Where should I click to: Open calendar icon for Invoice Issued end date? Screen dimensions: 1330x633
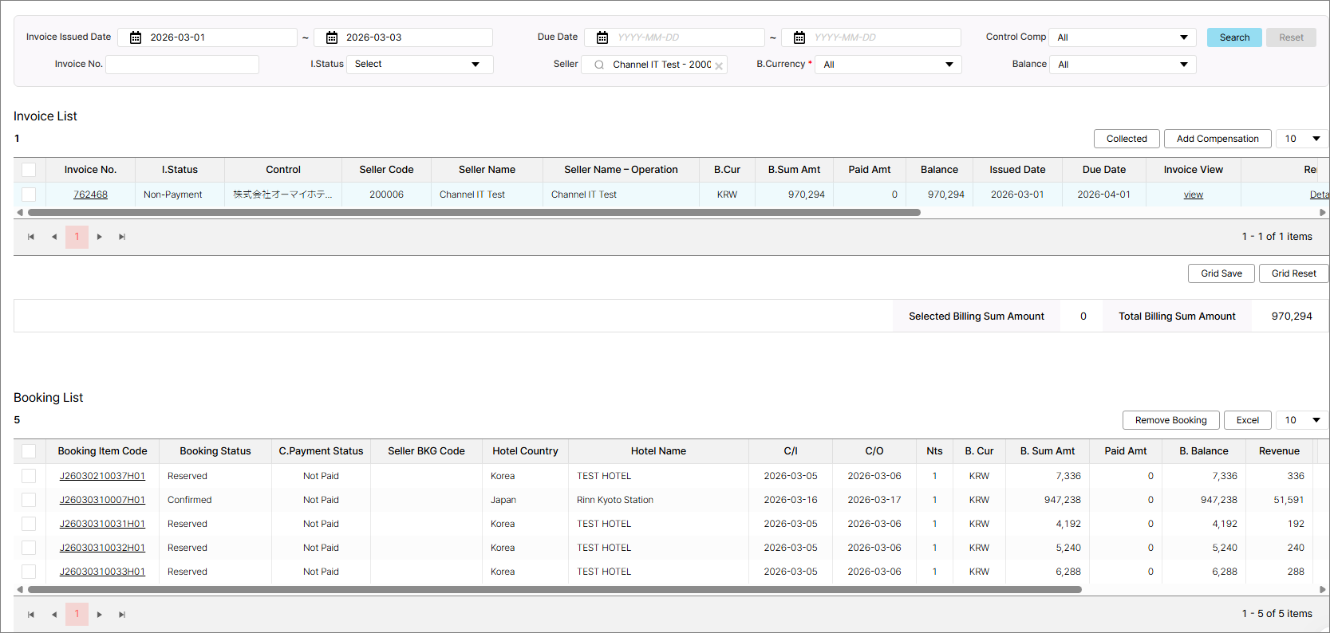coord(332,37)
